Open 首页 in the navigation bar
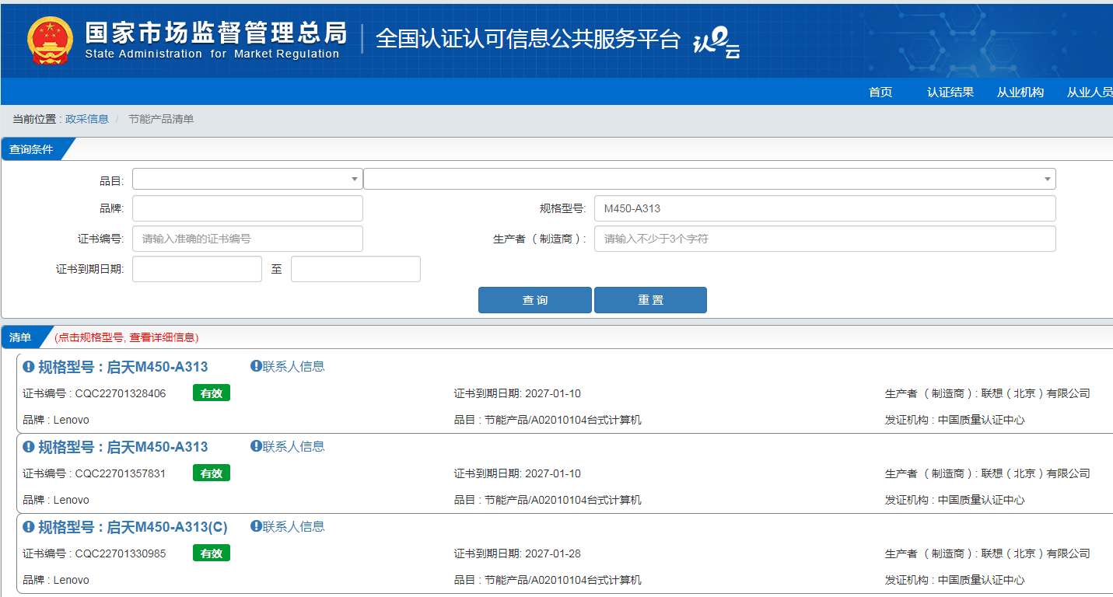Viewport: 1113px width, 597px height. pos(880,92)
